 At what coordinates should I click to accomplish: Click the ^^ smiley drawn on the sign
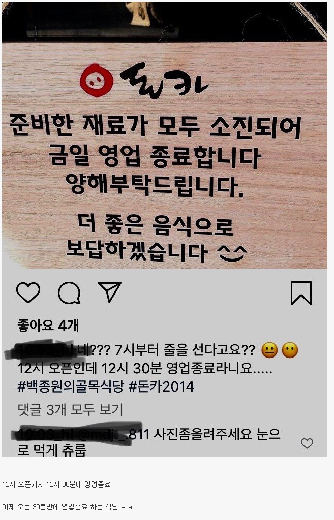click(x=232, y=253)
